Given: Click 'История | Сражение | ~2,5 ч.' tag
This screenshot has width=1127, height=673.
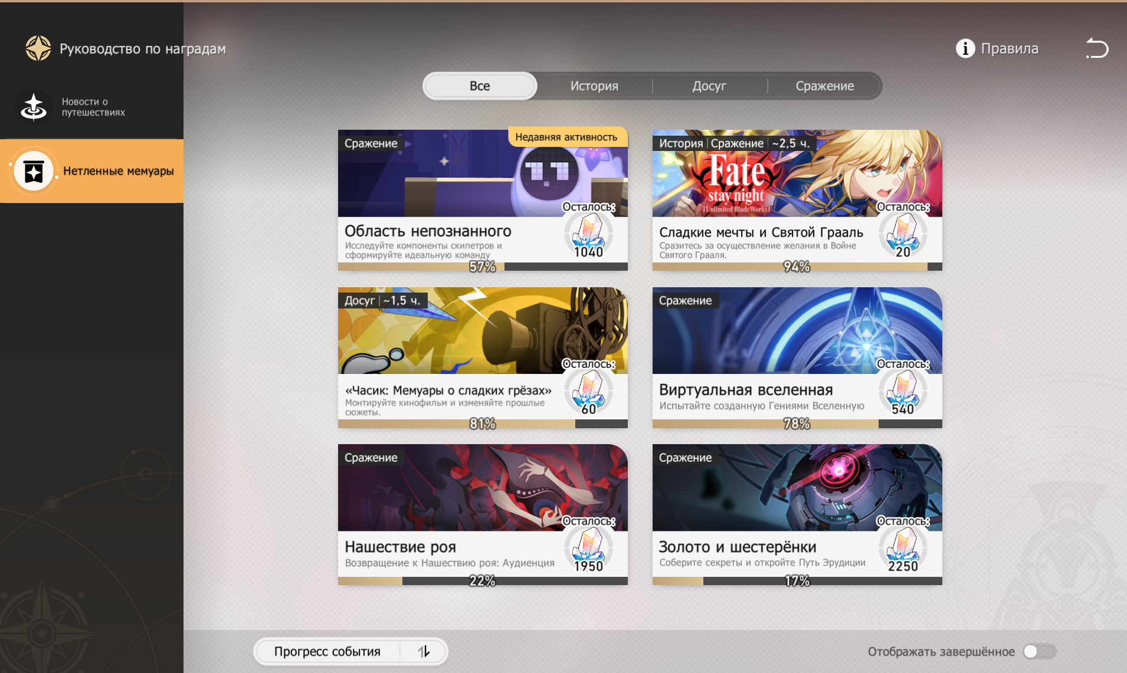Looking at the screenshot, I should [x=734, y=143].
